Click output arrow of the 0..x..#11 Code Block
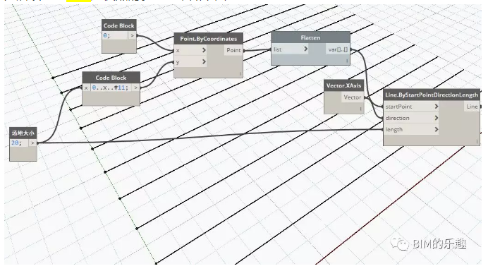Screen dimensions: 488x271 pos(135,88)
